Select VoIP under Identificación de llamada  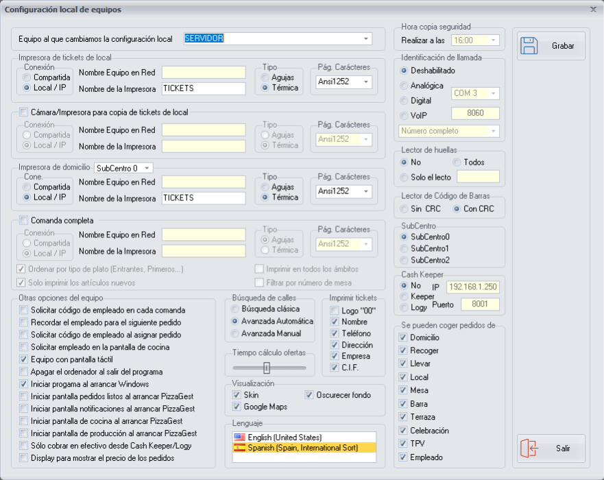click(404, 115)
